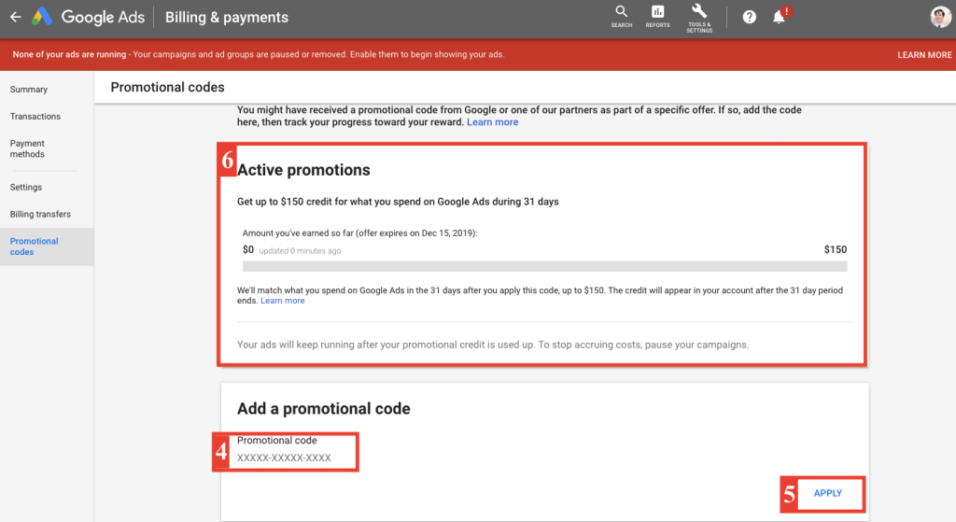Open billing Settings in sidebar

pos(26,187)
